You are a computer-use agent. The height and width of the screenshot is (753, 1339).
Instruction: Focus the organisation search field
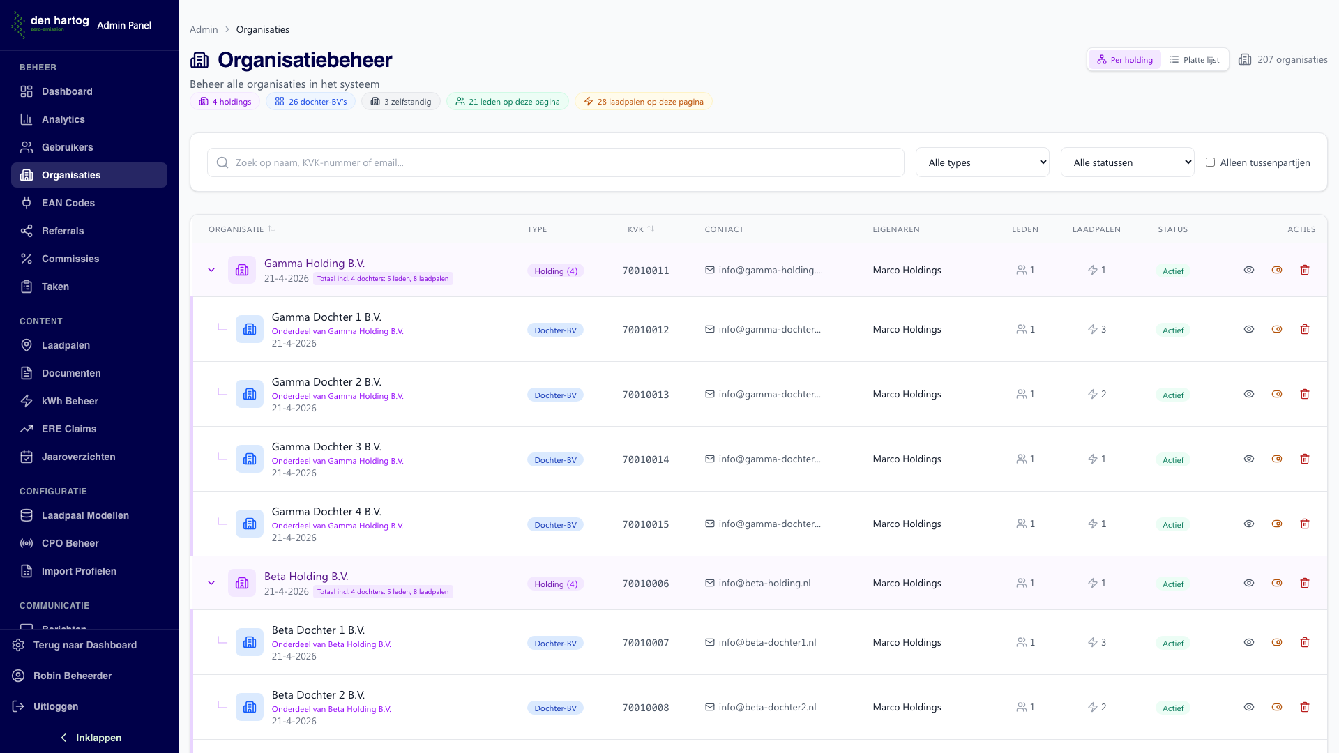click(x=556, y=162)
